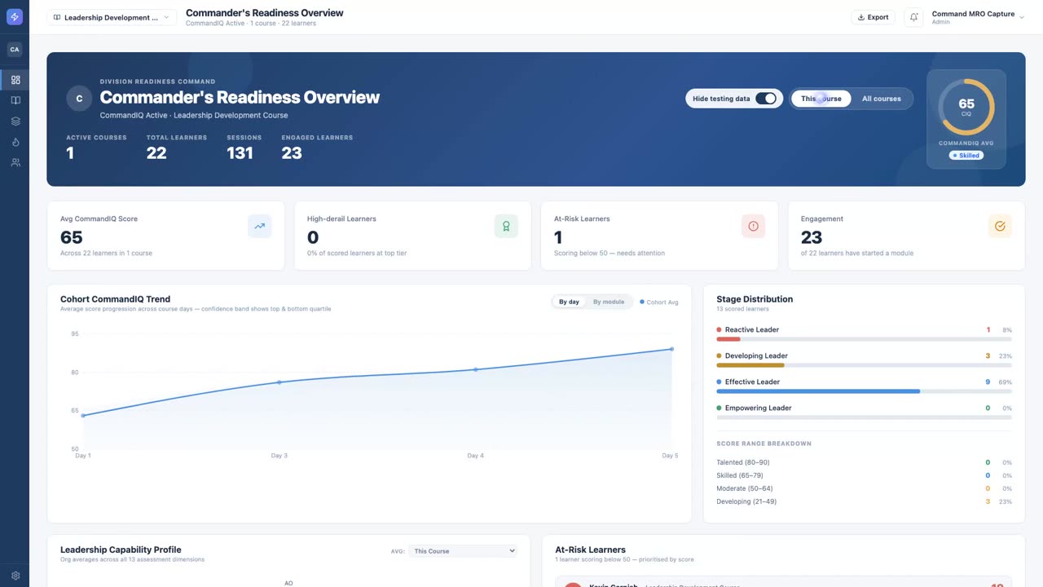Viewport: 1043px width, 587px height.
Task: Click the circular C avatar in the banner
Action: (x=79, y=99)
